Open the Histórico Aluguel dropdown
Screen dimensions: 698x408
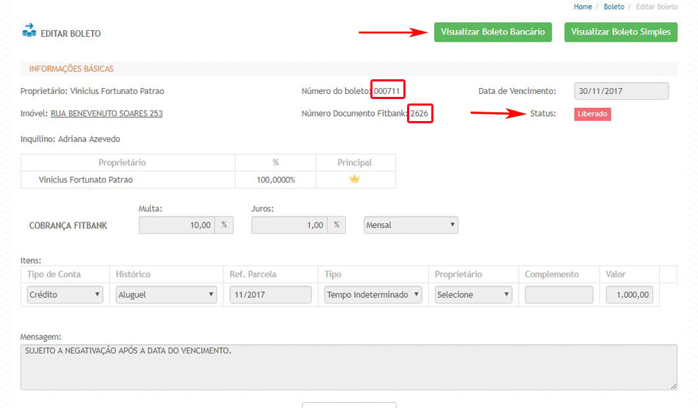tap(166, 295)
